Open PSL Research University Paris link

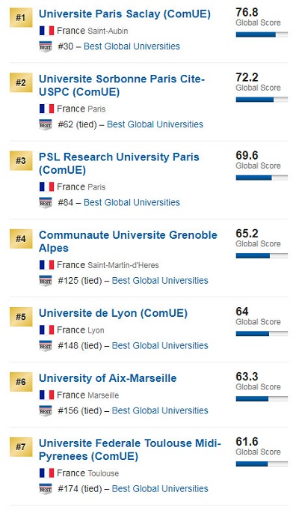pos(119,163)
